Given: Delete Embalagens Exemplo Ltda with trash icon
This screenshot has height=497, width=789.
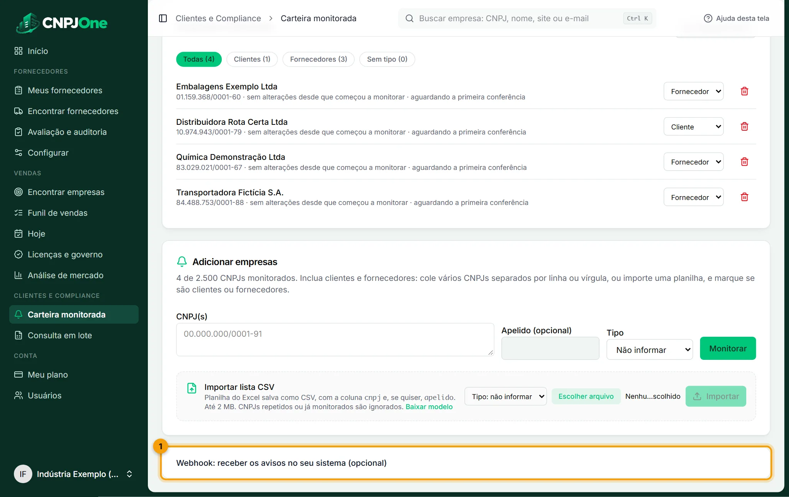Looking at the screenshot, I should tap(744, 91).
